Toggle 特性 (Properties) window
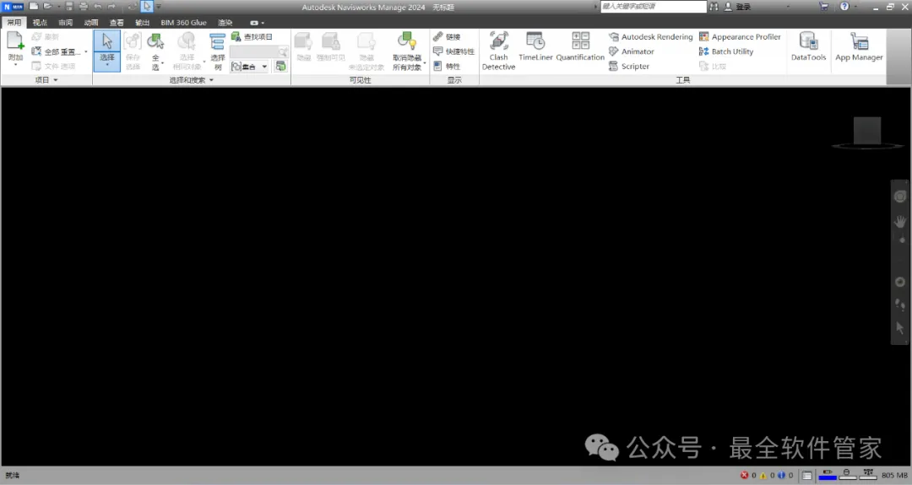The height and width of the screenshot is (485, 912). coord(447,67)
